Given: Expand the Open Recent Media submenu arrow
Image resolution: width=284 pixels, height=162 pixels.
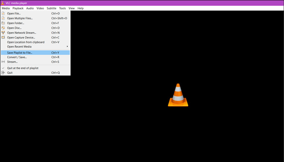Looking at the screenshot, I should click(67, 46).
